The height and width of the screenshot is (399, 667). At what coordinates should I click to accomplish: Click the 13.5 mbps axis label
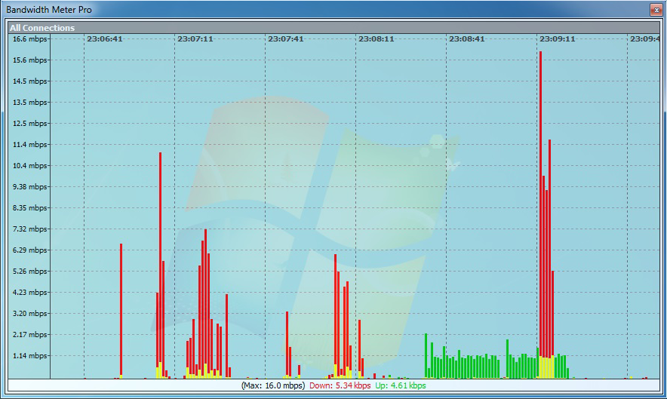tap(29, 103)
